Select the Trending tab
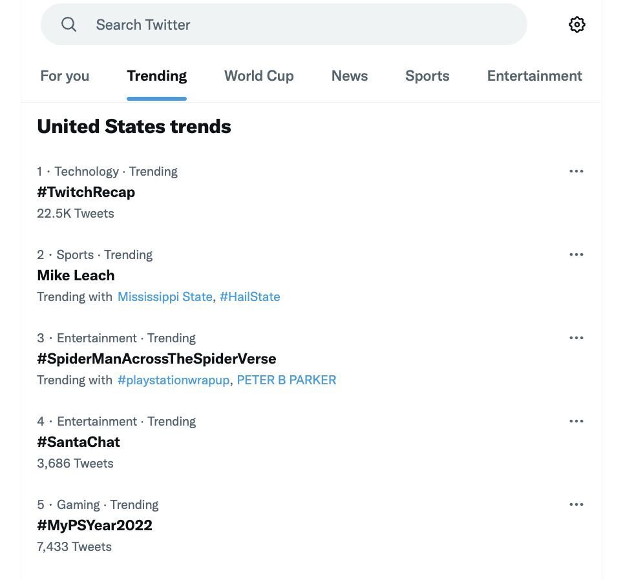The height and width of the screenshot is (580, 623). pos(157,76)
